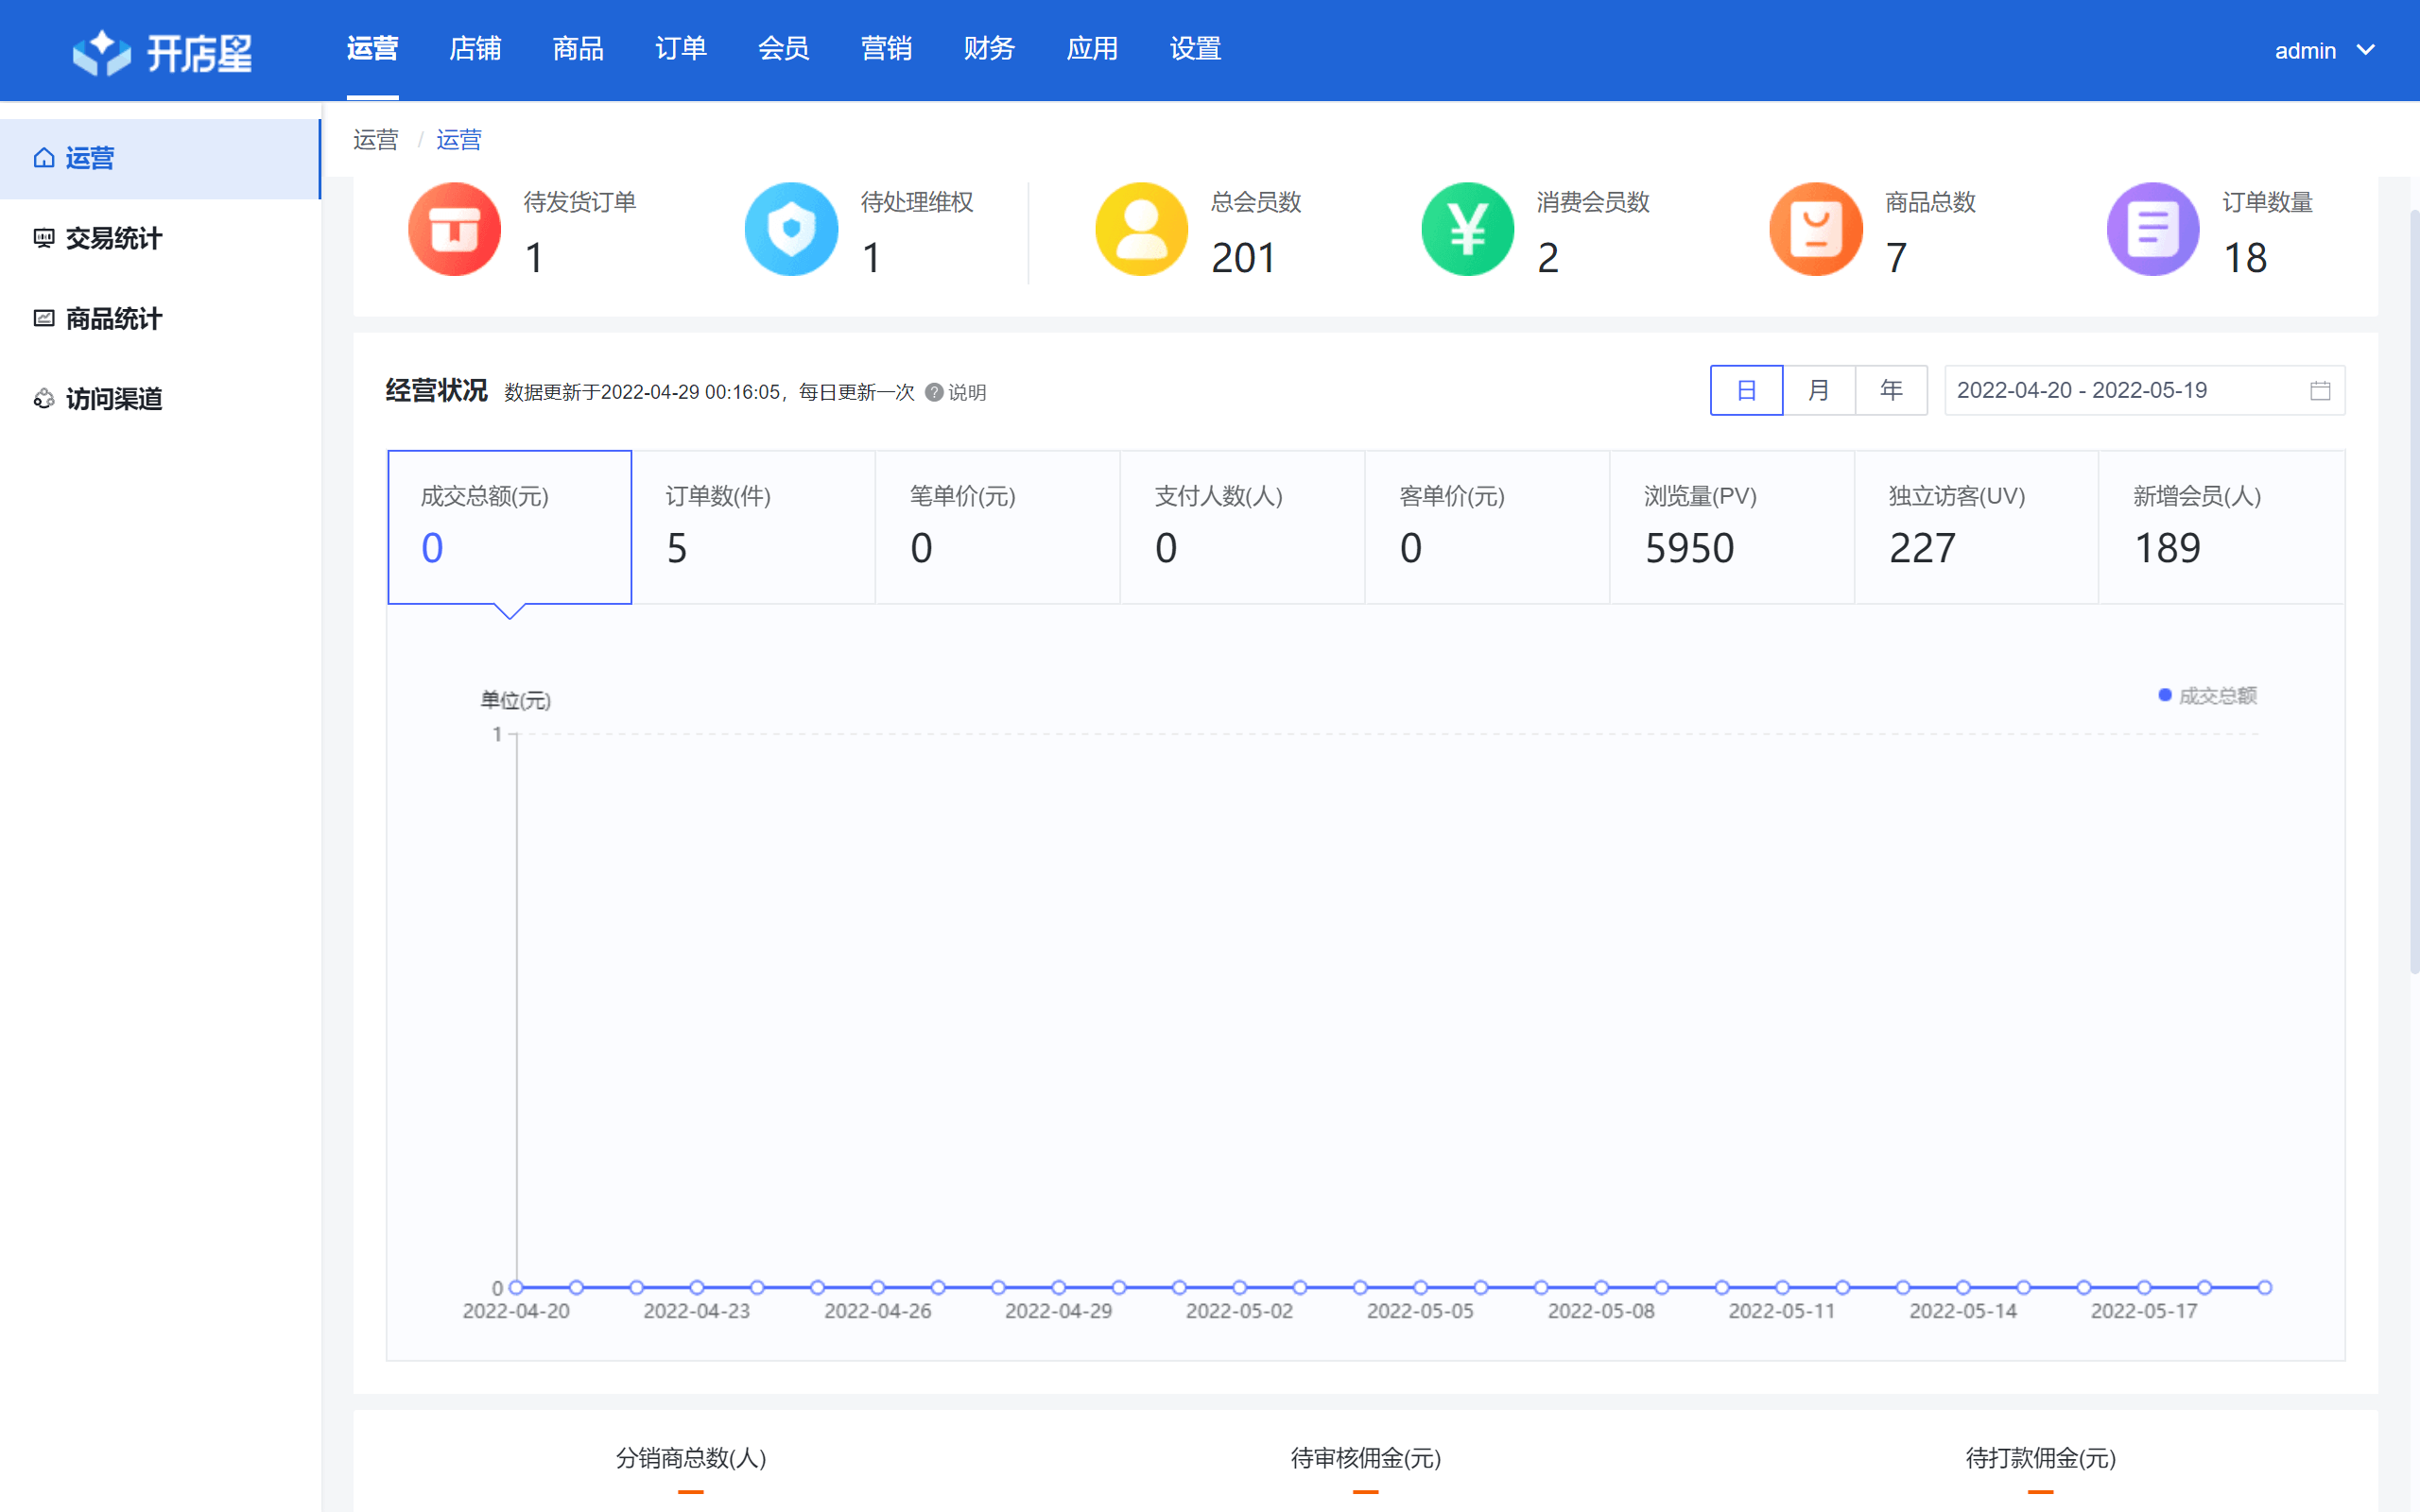This screenshot has height=1512, width=2420.
Task: Click the 说明 help question icon
Action: [x=932, y=393]
